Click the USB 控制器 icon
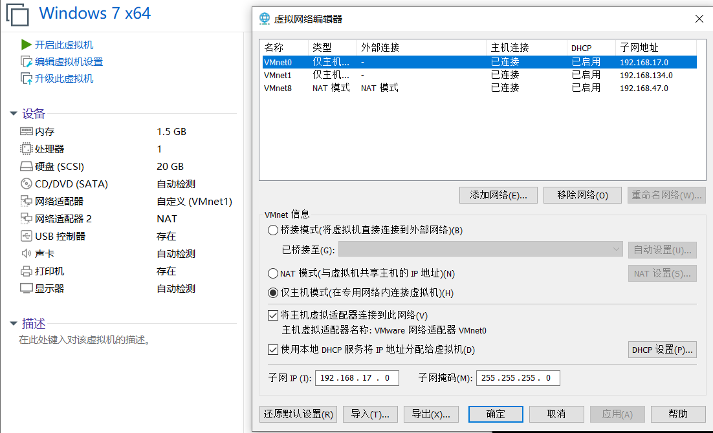The height and width of the screenshot is (433, 713). [27, 236]
